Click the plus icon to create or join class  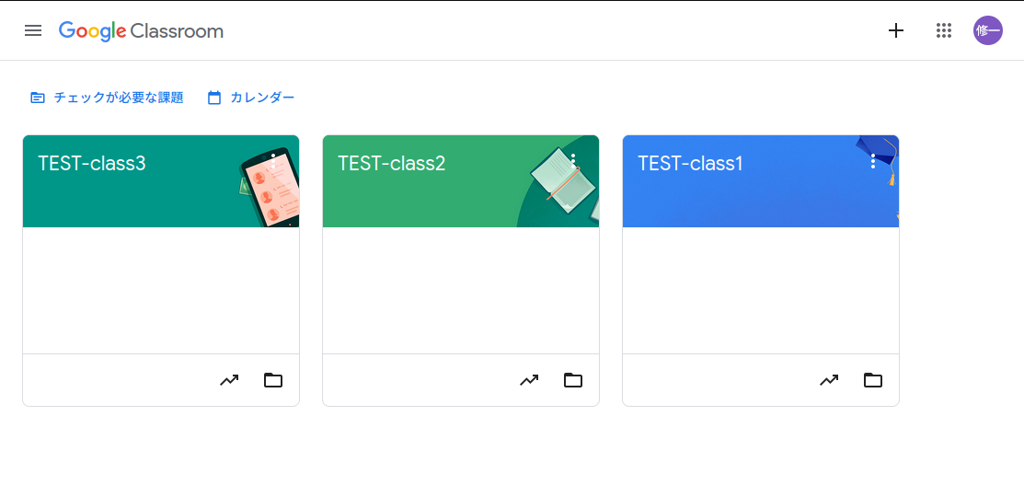tap(896, 30)
